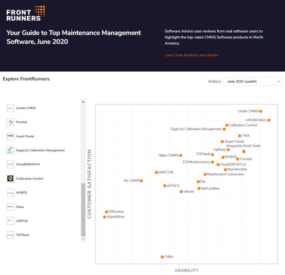
Task: Select the eWorkOrders data point
Action: [269, 120]
